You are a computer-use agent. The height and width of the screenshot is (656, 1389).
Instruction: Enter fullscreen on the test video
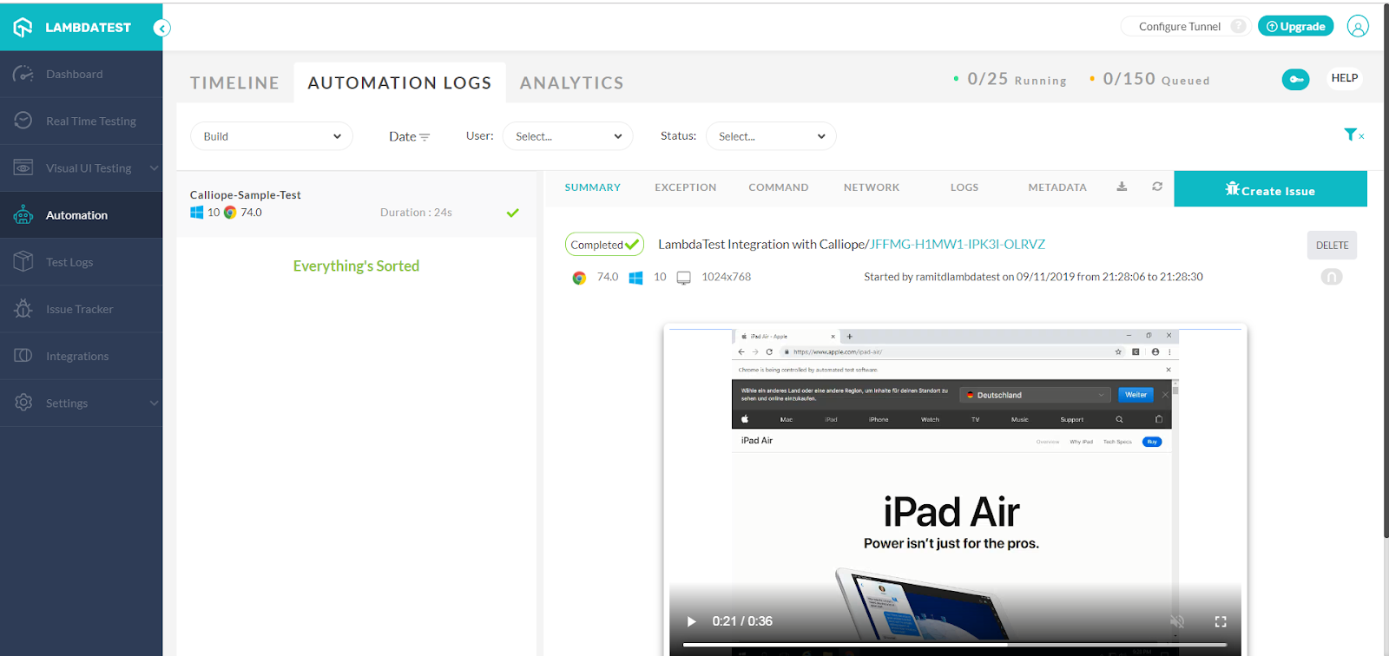pos(1220,621)
